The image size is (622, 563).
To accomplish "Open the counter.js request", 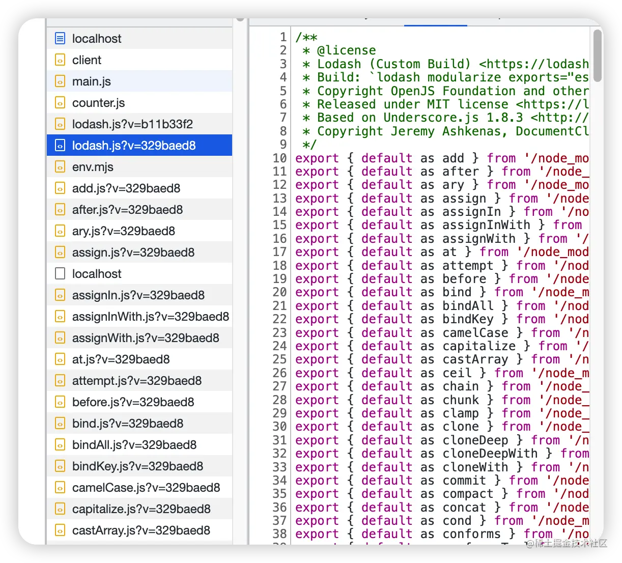I will [x=139, y=103].
